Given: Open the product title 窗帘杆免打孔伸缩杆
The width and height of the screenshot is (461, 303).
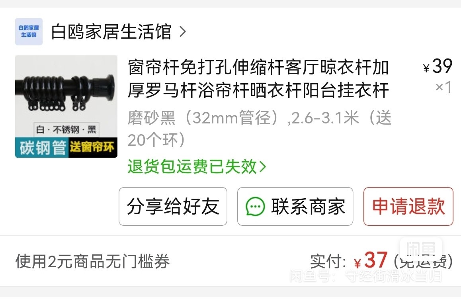Looking at the screenshot, I should pyautogui.click(x=258, y=79).
